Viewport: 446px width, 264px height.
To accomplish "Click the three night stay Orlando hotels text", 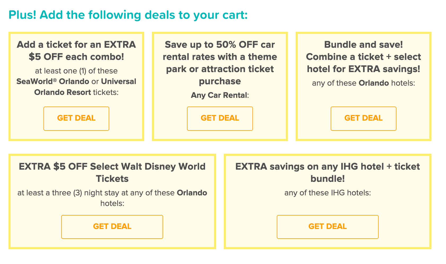I will 112,198.
